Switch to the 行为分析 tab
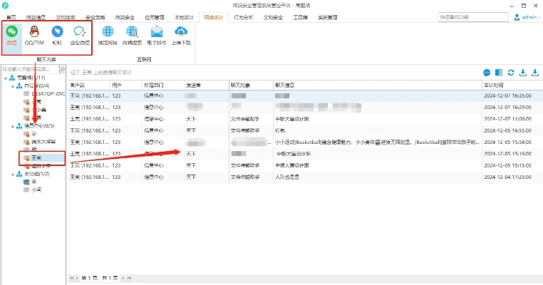The height and width of the screenshot is (285, 543). 243,17
